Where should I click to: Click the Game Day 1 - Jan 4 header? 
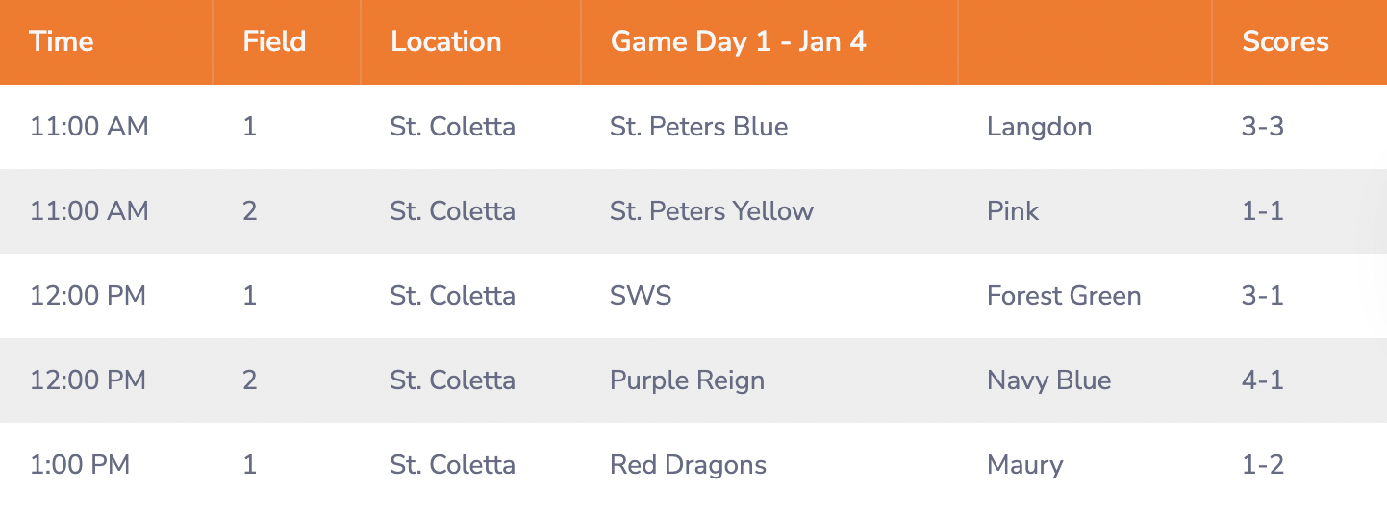point(738,42)
